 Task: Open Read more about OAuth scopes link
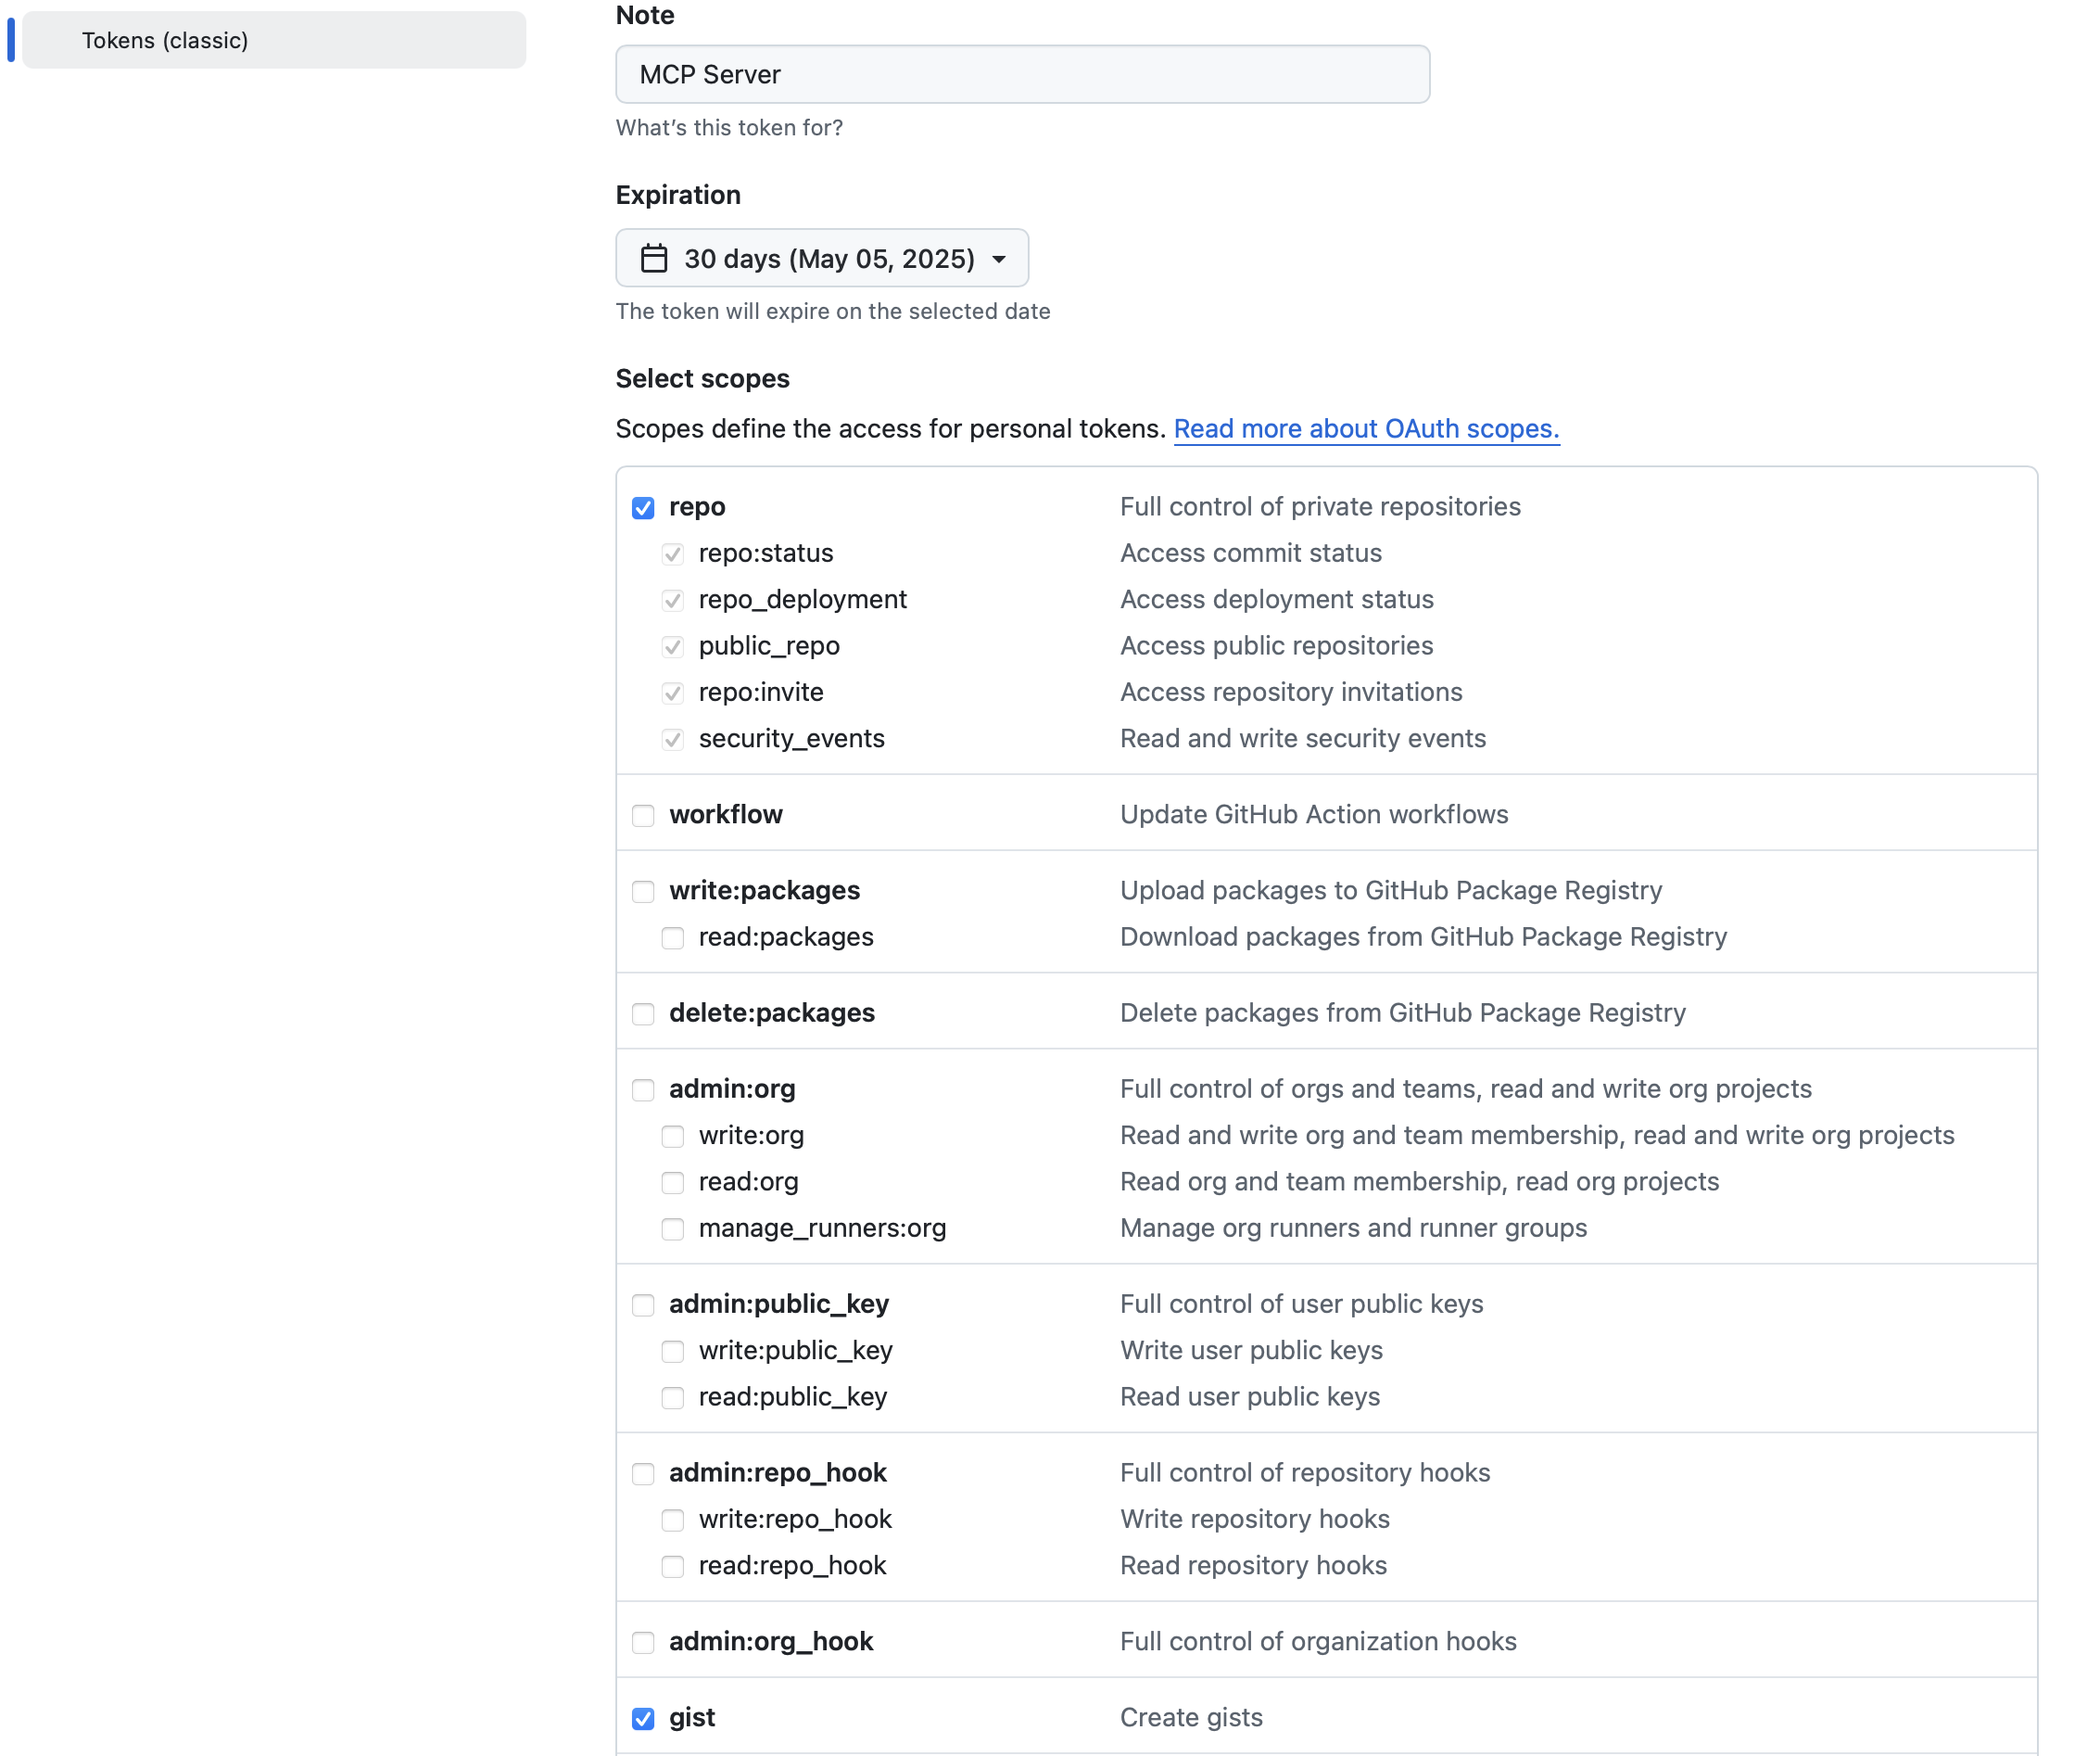click(1366, 428)
